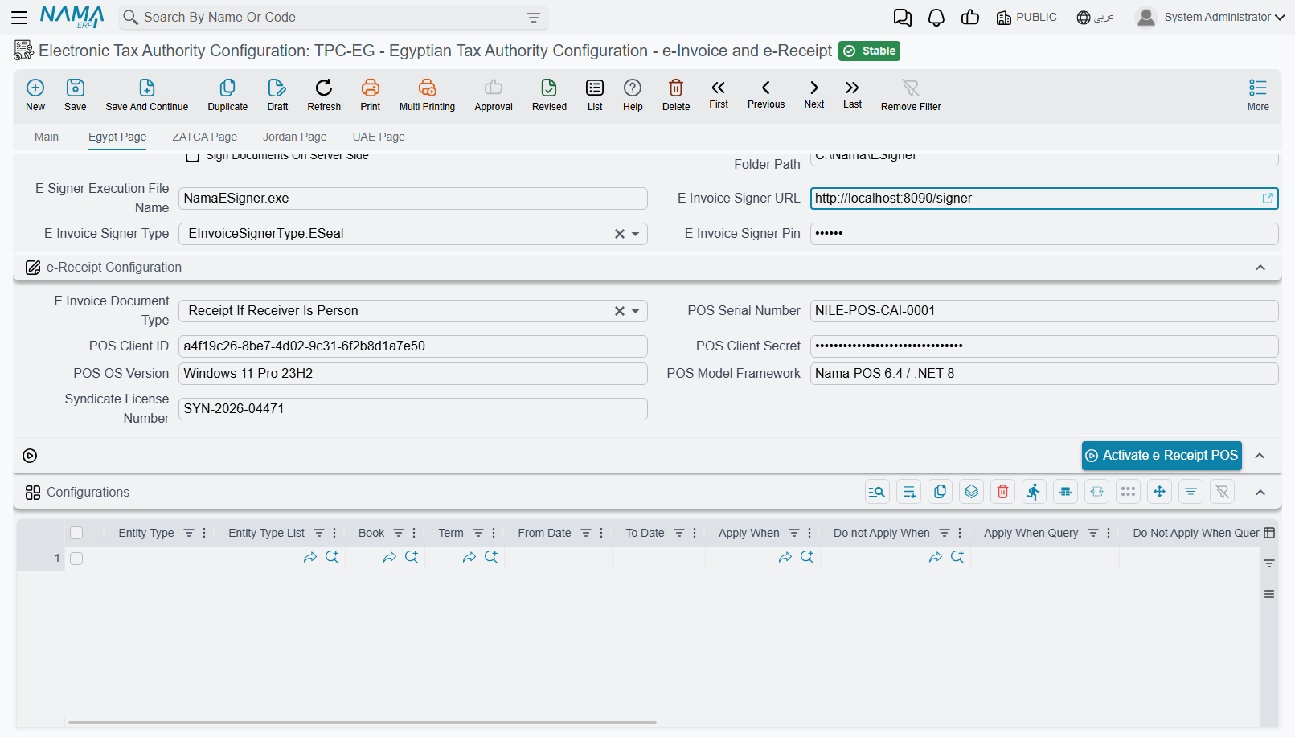Toggle Sign Documents On Server Side checkbox
Image resolution: width=1295 pixels, height=737 pixels.
coord(193,156)
